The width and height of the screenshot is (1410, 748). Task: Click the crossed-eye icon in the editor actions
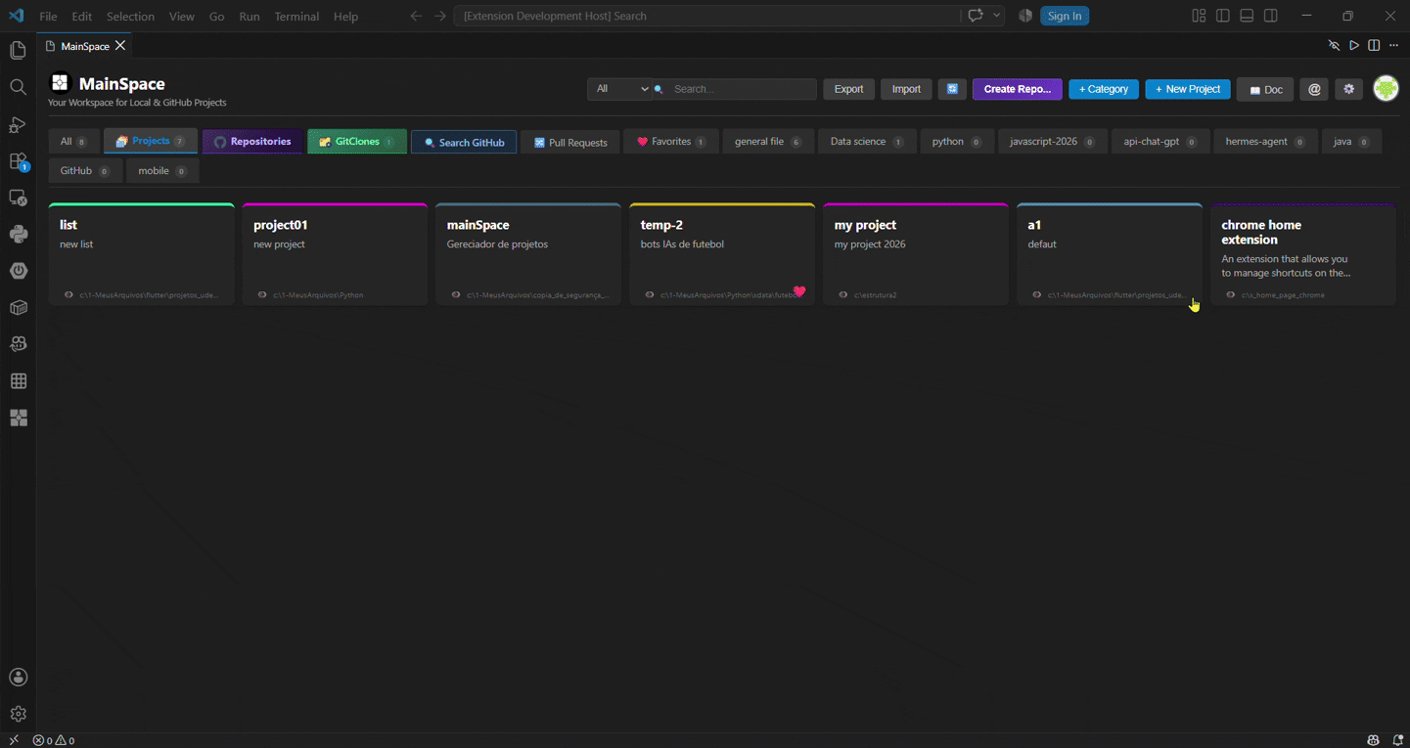pos(1334,46)
